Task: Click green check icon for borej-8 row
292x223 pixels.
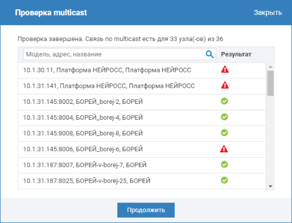Action: 224,133
